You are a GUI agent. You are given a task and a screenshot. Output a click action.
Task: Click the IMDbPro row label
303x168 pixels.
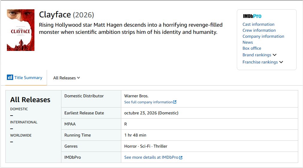72,157
